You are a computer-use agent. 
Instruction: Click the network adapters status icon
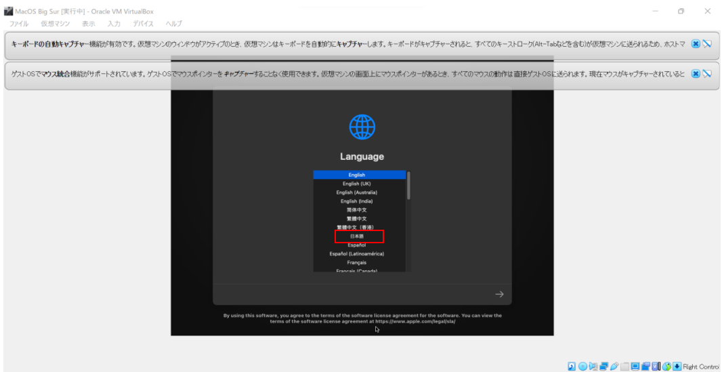click(x=603, y=367)
